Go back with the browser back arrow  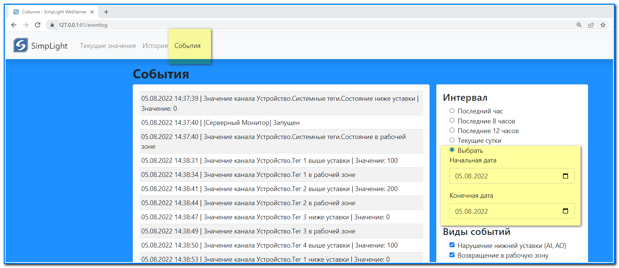point(14,25)
